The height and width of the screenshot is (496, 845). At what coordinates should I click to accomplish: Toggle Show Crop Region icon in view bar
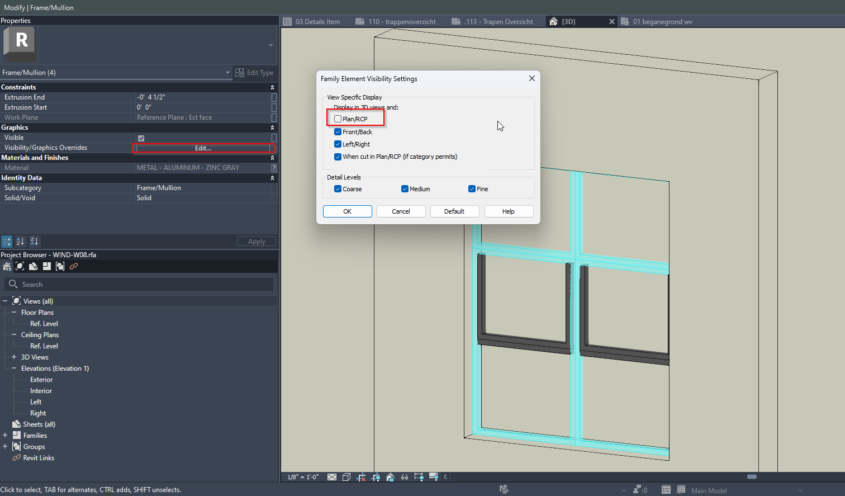[x=376, y=477]
